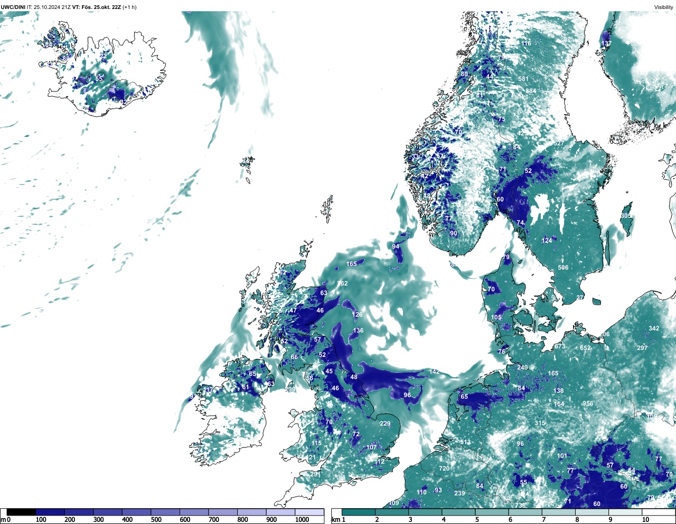
Task: Click the '527' value in Sweden
Action: [558, 143]
